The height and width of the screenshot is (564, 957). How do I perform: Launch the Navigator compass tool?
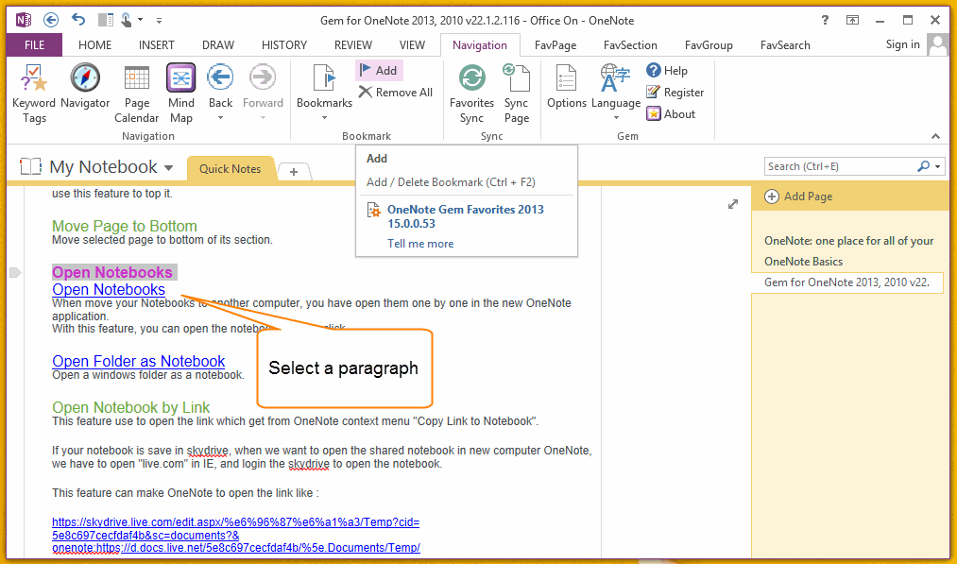pos(85,85)
